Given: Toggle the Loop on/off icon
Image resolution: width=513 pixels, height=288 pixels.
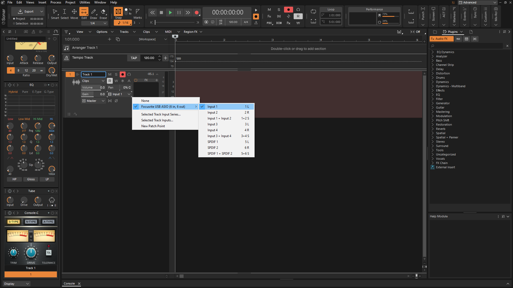Looking at the screenshot, I should [313, 11].
